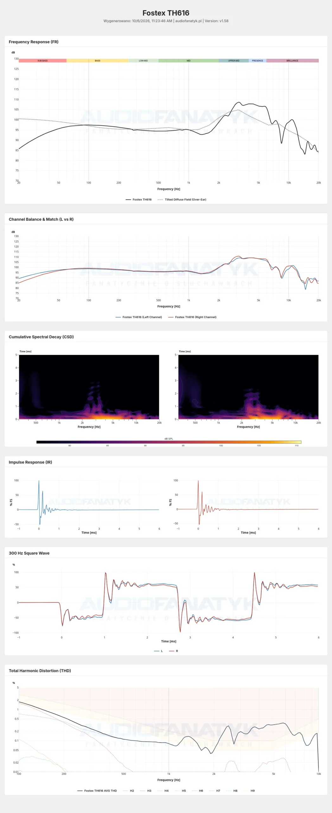Image resolution: width=332 pixels, height=813 pixels.
Task: Toggle the H4 harmonic legend entry
Action: [163, 790]
